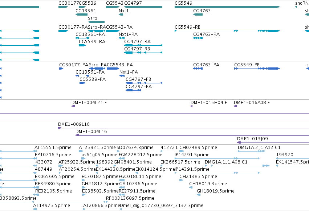Click the DMG1A.1_1.A08.C1 label

pos(226,162)
